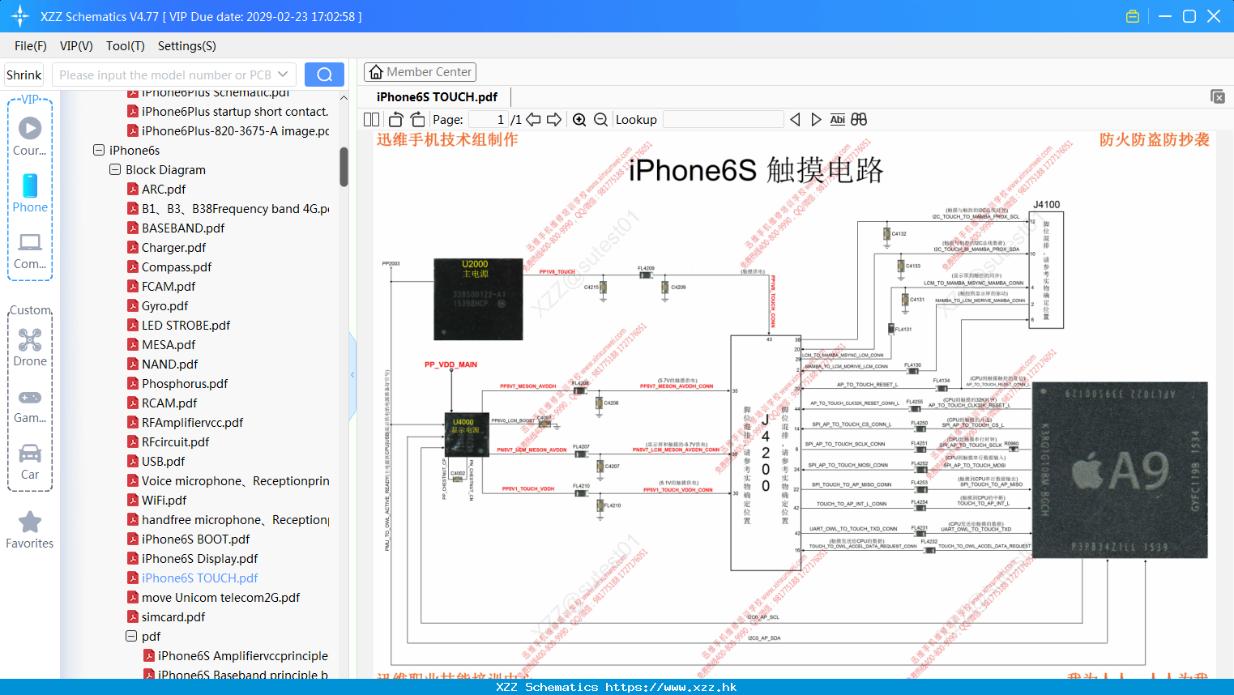Viewport: 1234px width, 695px height.
Task: Click the Lookup text field
Action: tap(723, 119)
